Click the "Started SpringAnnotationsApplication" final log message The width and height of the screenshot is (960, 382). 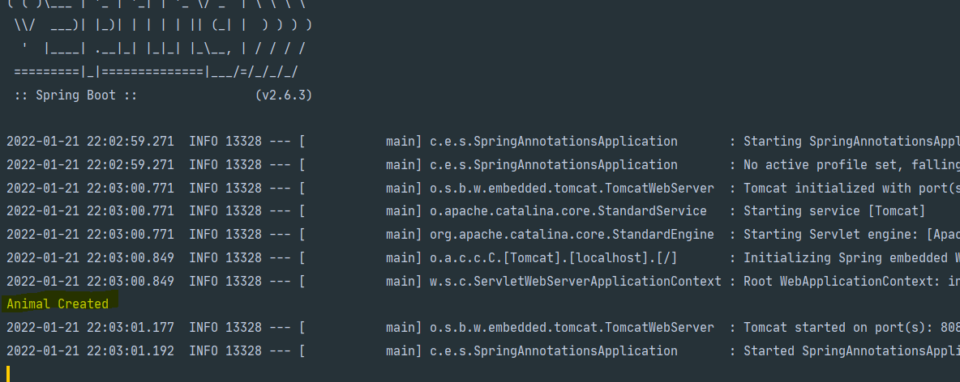pyautogui.click(x=851, y=351)
